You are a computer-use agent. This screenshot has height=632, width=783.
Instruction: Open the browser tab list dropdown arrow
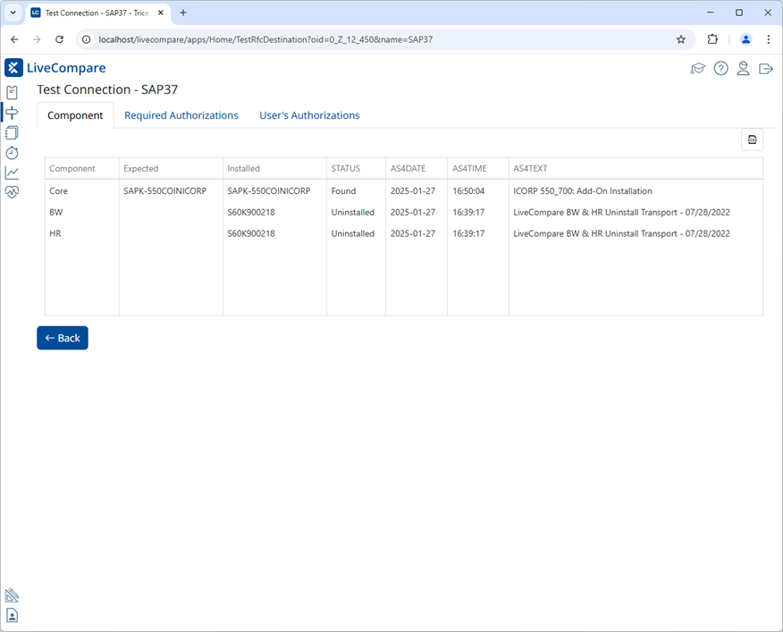(13, 13)
